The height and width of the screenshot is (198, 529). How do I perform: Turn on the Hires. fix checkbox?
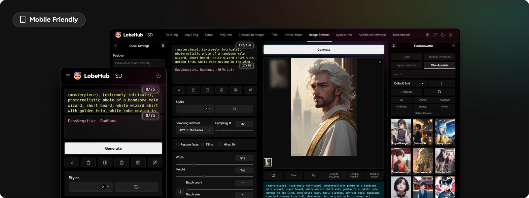tap(221, 145)
